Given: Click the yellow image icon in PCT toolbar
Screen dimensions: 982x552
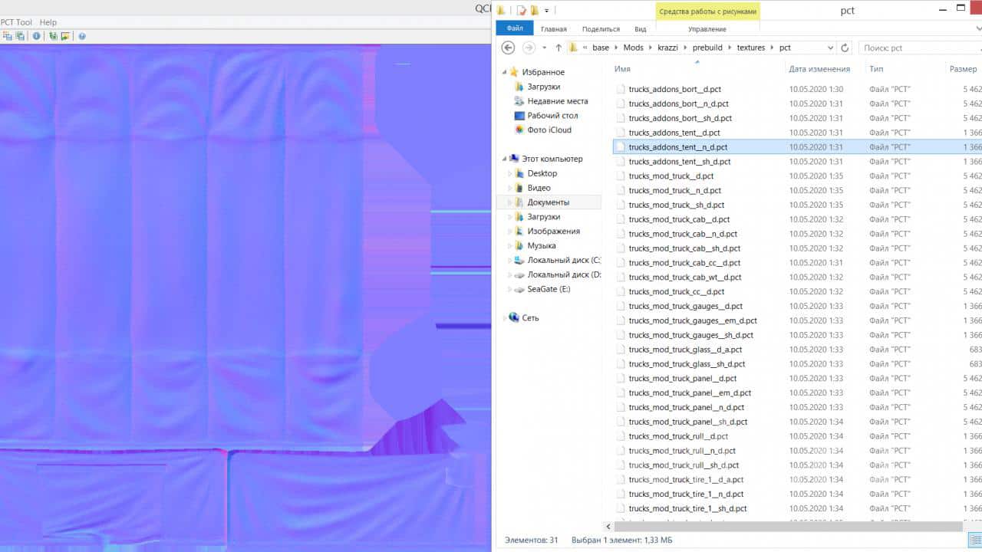Looking at the screenshot, I should click(65, 36).
